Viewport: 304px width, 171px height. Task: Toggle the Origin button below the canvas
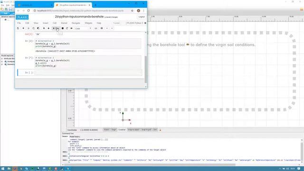click(x=114, y=130)
